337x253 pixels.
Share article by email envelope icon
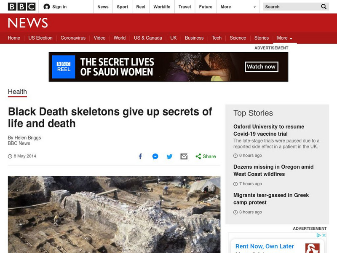pos(184,156)
